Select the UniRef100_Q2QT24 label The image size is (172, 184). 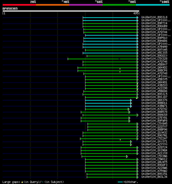154,147
